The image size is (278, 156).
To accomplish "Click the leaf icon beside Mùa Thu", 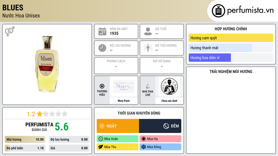I will (x=101, y=147).
